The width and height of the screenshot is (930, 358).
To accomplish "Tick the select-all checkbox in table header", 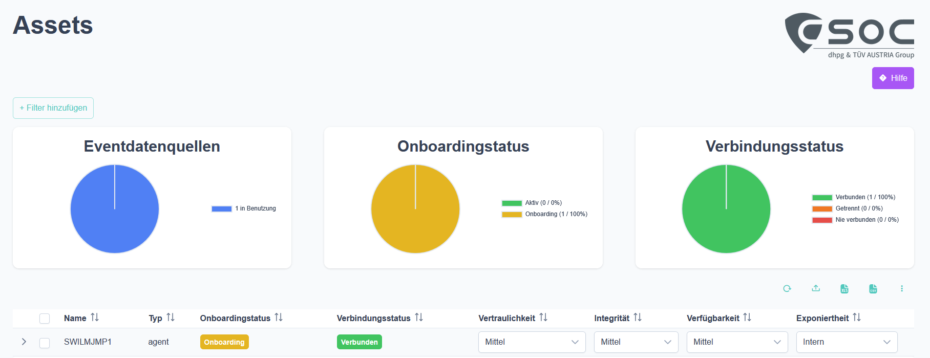I will tap(45, 319).
